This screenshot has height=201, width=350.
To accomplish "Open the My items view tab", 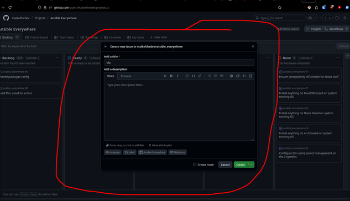I will (135, 37).
